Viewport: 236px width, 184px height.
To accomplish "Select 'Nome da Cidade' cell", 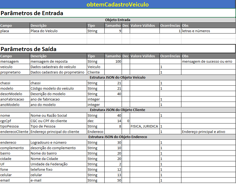I will (58, 159).
